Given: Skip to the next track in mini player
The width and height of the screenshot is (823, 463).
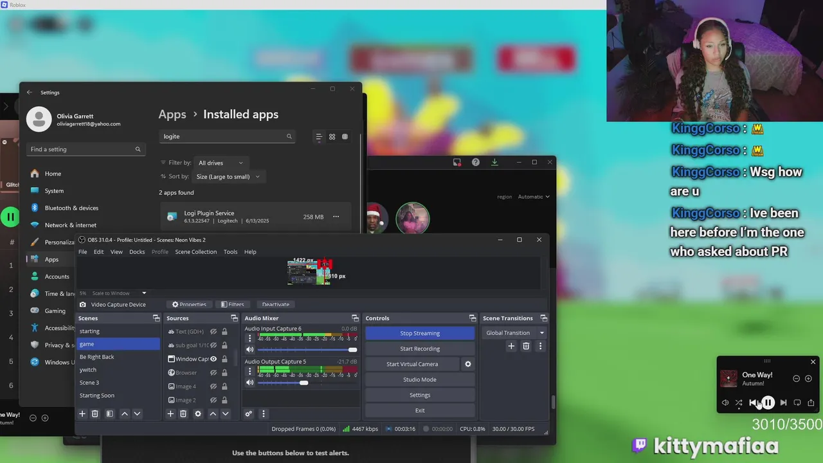Looking at the screenshot, I should tap(783, 403).
